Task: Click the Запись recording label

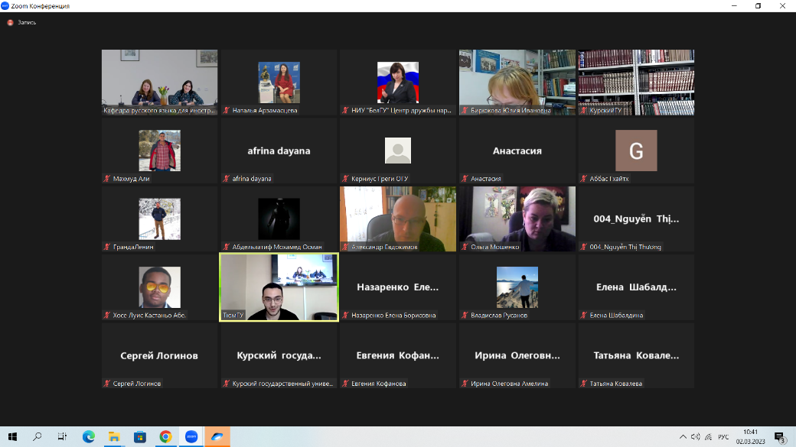Action: coord(28,22)
